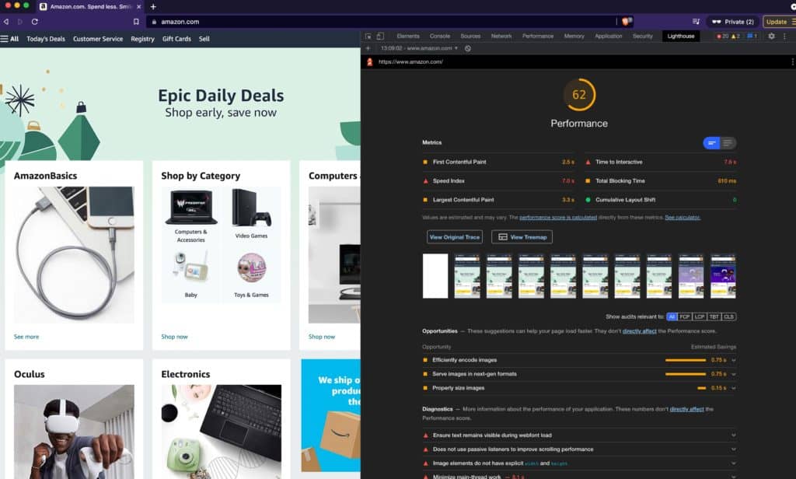Expand the Properly size images opportunity
The image size is (796, 479).
(578, 388)
